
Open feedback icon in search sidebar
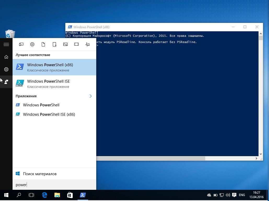pos(6,82)
